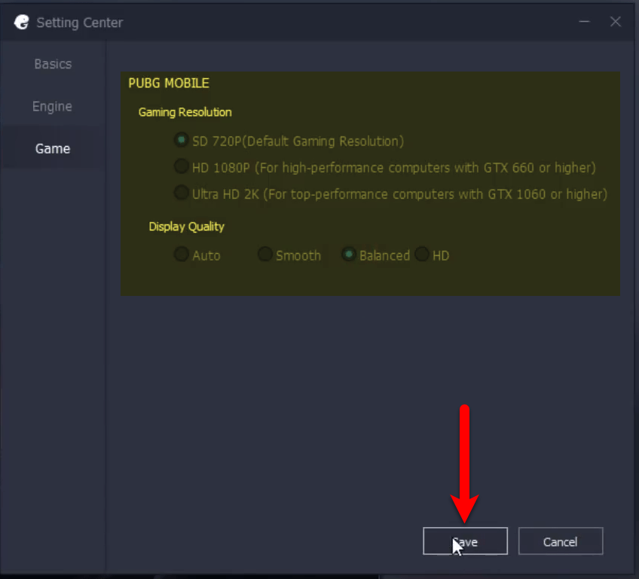This screenshot has height=579, width=639.
Task: Select SD 720P default gaming resolution
Action: click(x=182, y=140)
